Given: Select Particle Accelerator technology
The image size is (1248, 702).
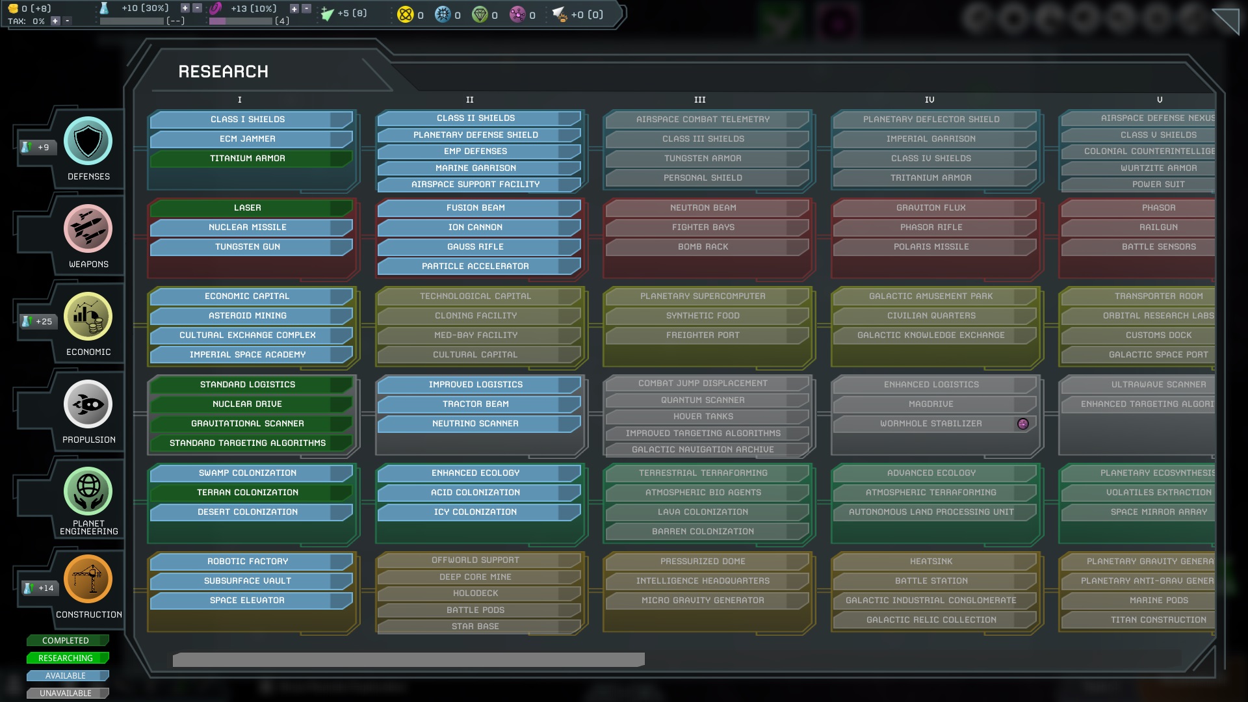Looking at the screenshot, I should (x=479, y=266).
